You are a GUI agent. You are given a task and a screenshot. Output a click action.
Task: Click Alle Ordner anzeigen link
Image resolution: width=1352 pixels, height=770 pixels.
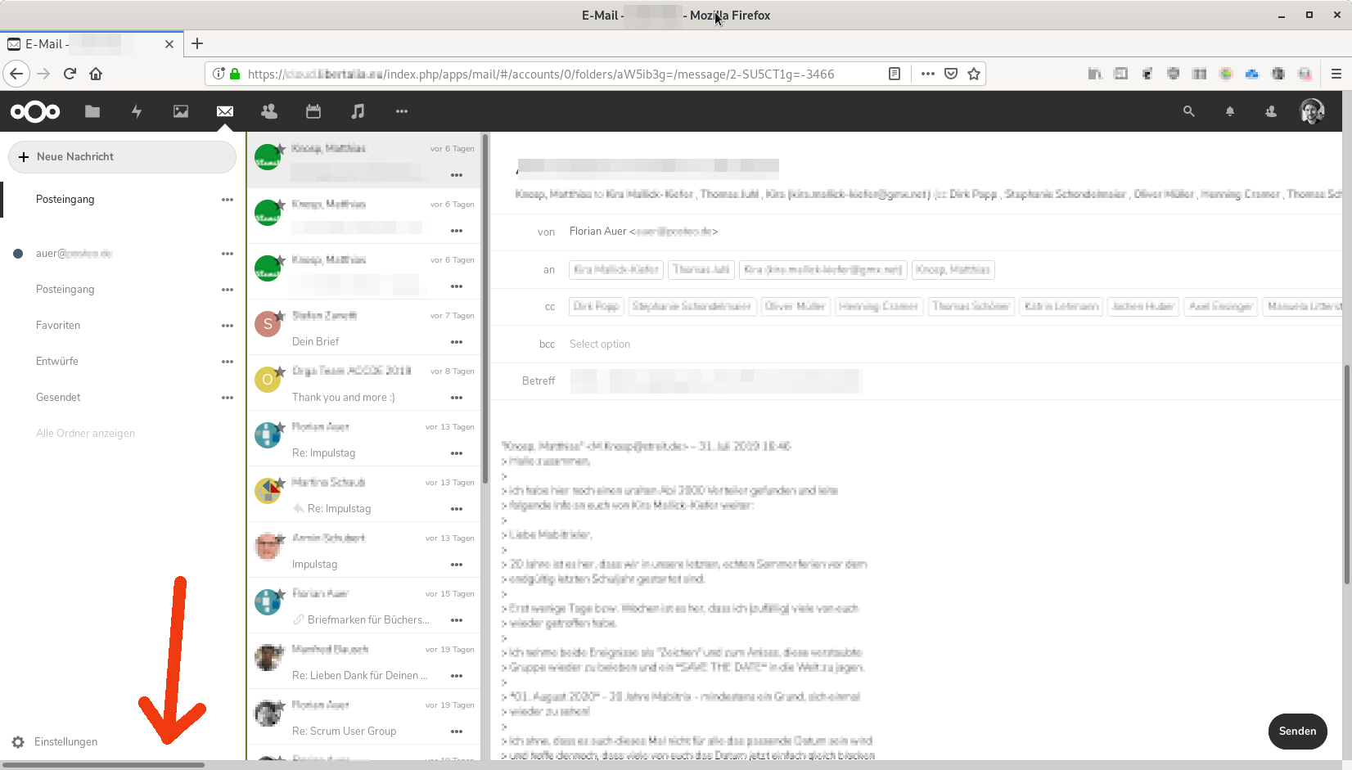[85, 434]
